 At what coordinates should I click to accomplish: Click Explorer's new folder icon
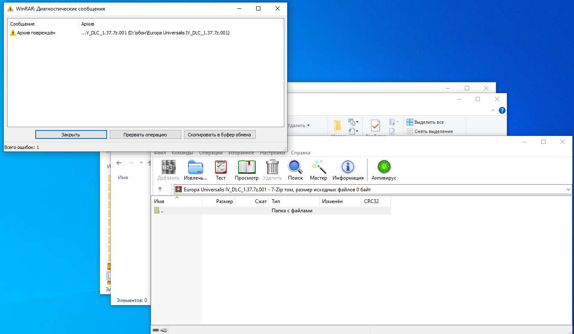(x=338, y=125)
